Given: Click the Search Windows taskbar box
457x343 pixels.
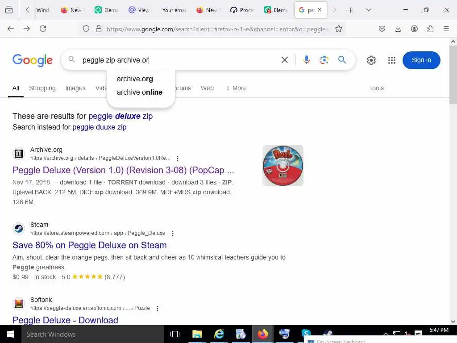Looking at the screenshot, I should coord(93,334).
